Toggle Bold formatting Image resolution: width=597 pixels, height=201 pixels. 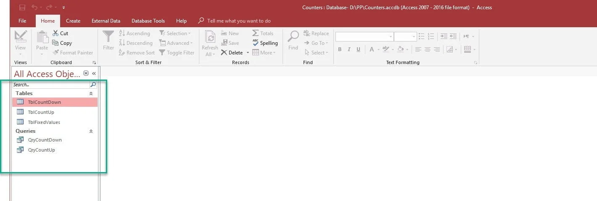(x=340, y=49)
